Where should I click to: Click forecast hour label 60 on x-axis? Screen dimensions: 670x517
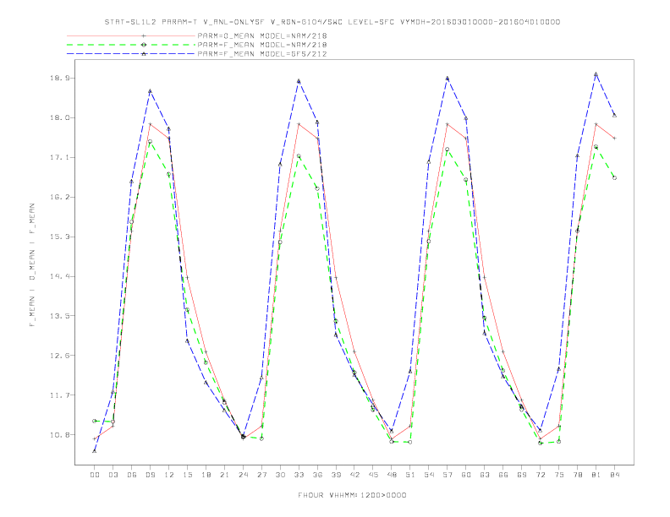click(466, 475)
